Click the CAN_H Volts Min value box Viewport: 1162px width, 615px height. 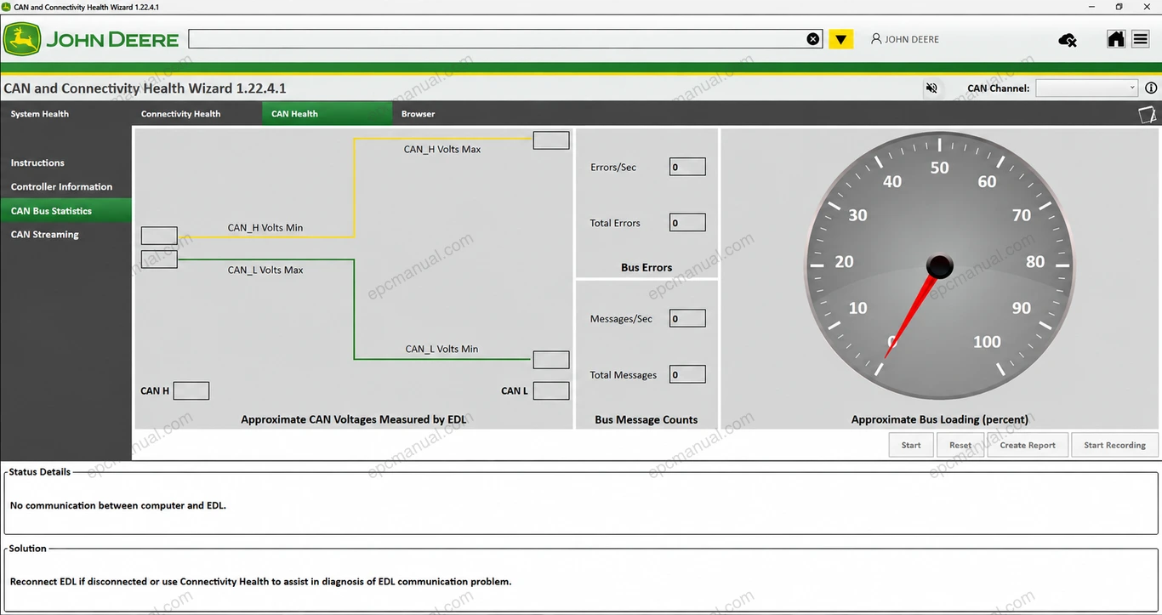[159, 236]
